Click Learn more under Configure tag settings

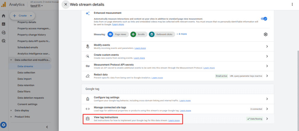click(x=185, y=101)
